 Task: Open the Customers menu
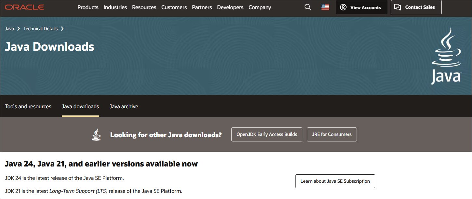pyautogui.click(x=174, y=7)
